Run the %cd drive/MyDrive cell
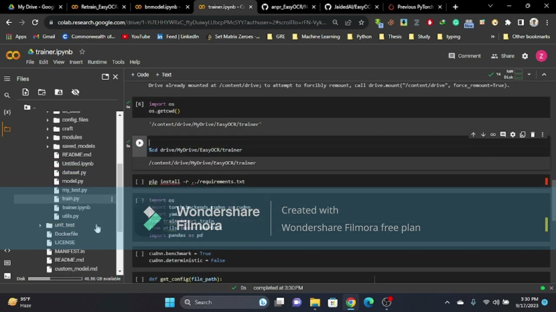This screenshot has width=556, height=312. [x=139, y=143]
